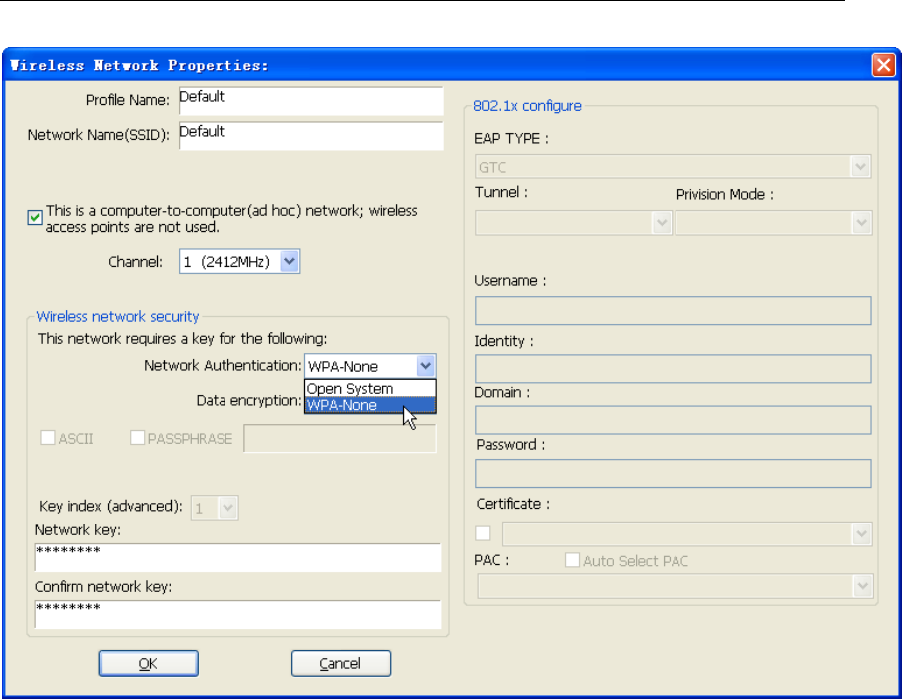Click the 'Wireless network security' group label
The image size is (902, 699).
click(118, 317)
